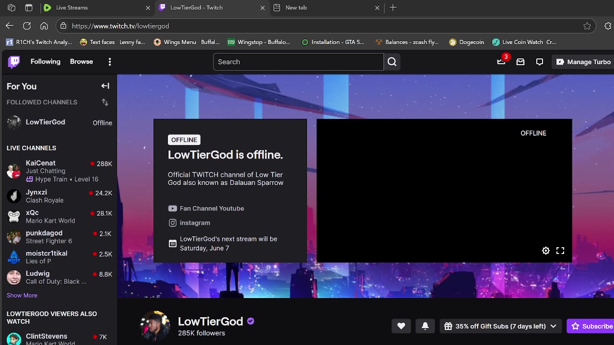View site information lock icon
Screen dimensions: 614x345
[x=63, y=26]
